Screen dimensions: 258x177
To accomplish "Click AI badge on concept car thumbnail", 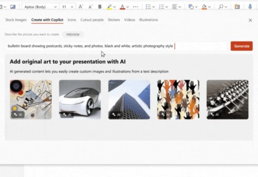I will [x=67, y=114].
